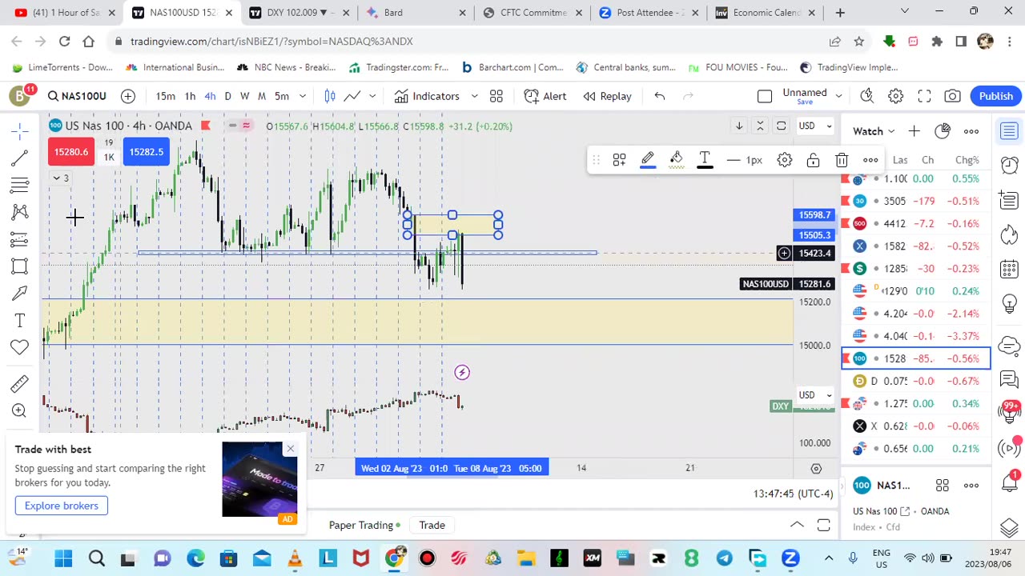Open the notifications bell sidebar icon

point(1009,482)
